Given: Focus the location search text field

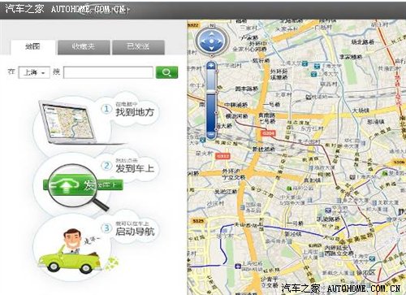Looking at the screenshot, I should coord(108,72).
